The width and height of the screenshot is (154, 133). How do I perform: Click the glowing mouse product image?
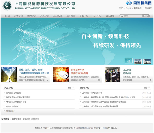pyautogui.click(x=61, y=75)
